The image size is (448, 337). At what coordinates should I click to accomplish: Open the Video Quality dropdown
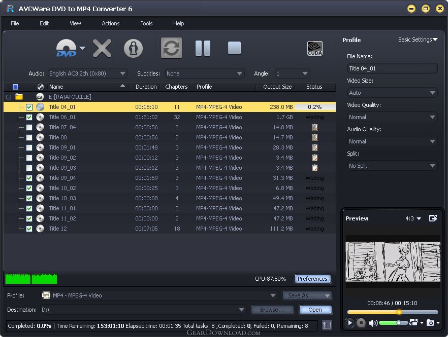(x=392, y=117)
